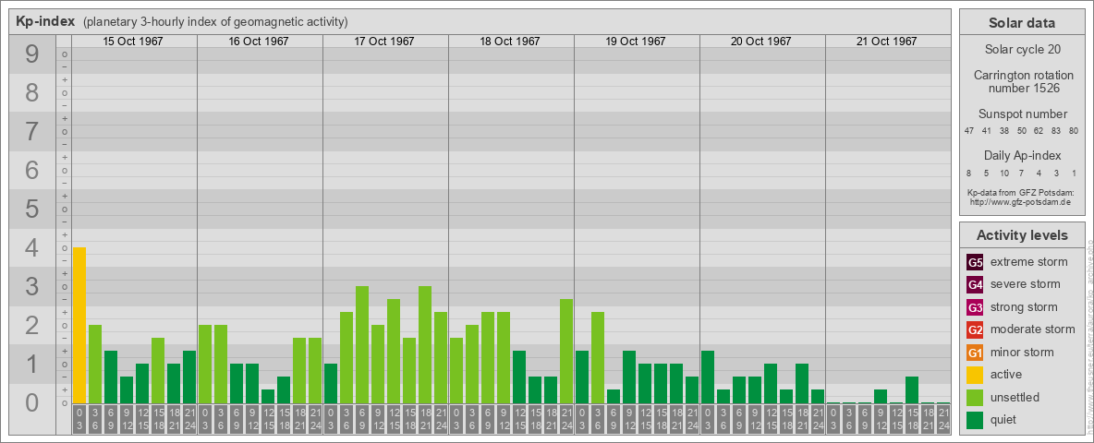
Task: Click the Sunspot number label
Action: point(1022,114)
